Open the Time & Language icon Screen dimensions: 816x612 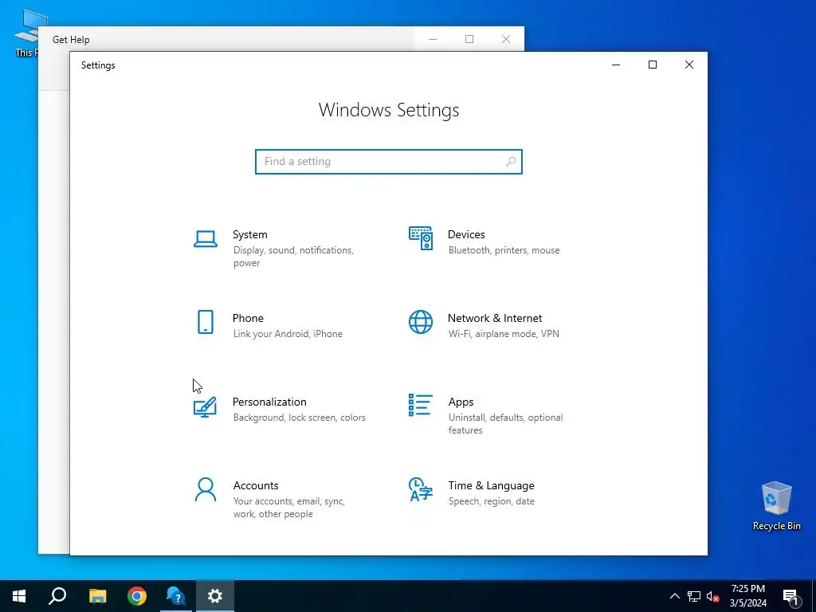click(x=421, y=489)
